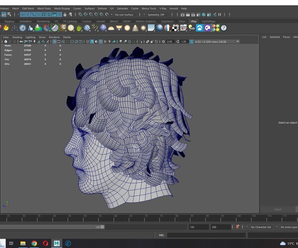Toggle use all lights bulb icon
298x248 pixels.
tap(109, 42)
